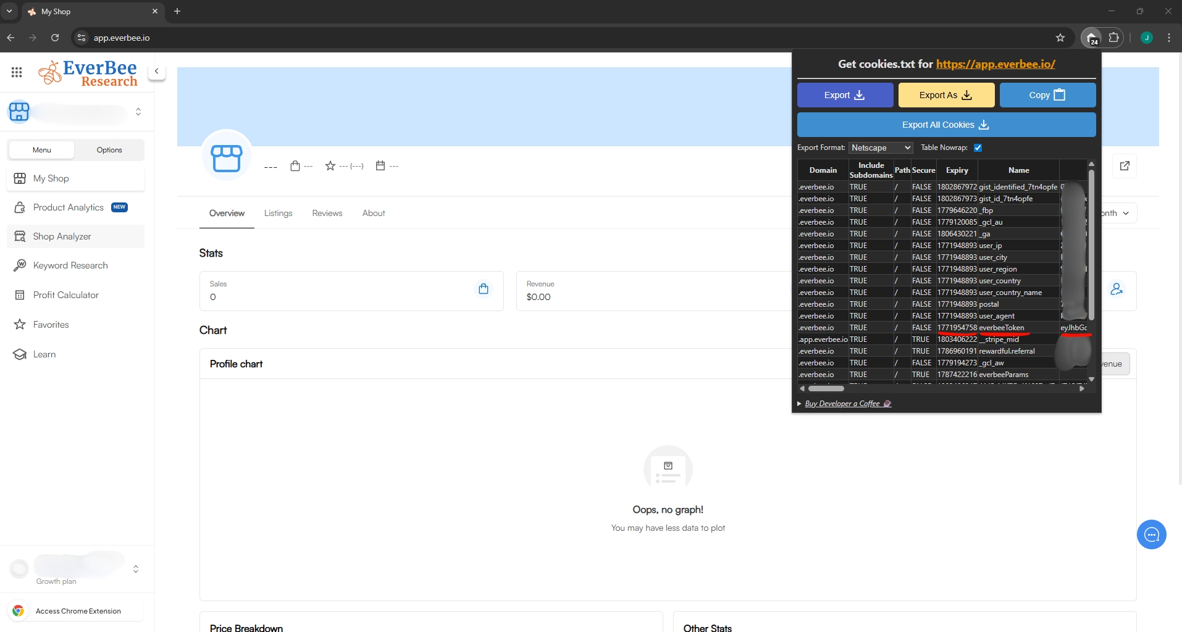The image size is (1182, 632).
Task: Click the Chrome extensions puzzle icon
Action: [x=1114, y=38]
